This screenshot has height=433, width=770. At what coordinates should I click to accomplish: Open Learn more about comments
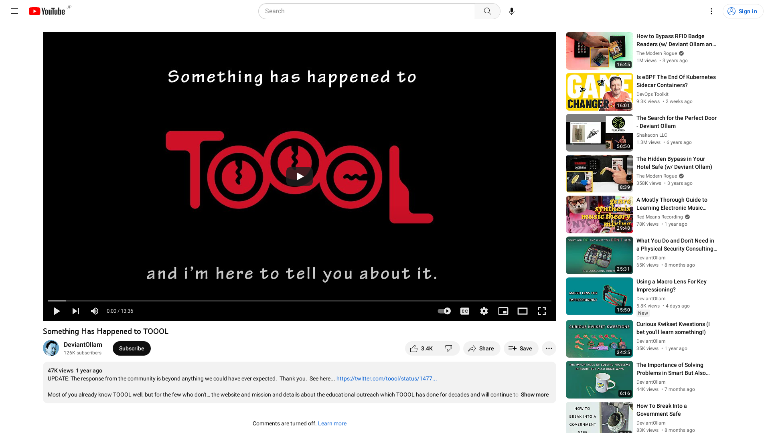332,423
